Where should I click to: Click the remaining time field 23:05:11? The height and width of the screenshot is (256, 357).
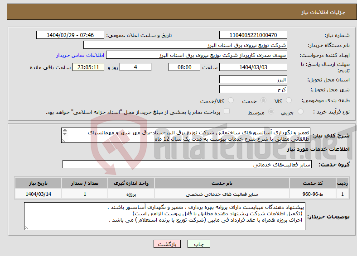[x=88, y=67]
